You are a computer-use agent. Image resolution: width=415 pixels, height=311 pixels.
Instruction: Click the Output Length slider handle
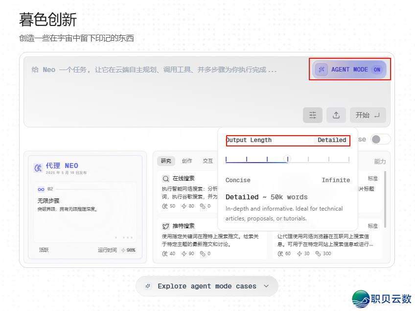287,159
